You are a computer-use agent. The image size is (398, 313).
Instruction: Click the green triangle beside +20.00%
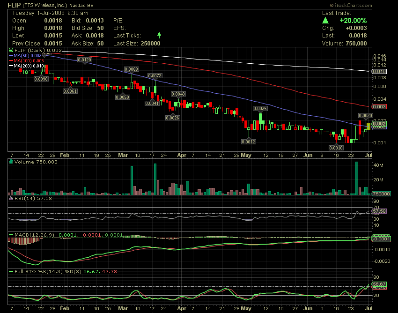(325, 21)
